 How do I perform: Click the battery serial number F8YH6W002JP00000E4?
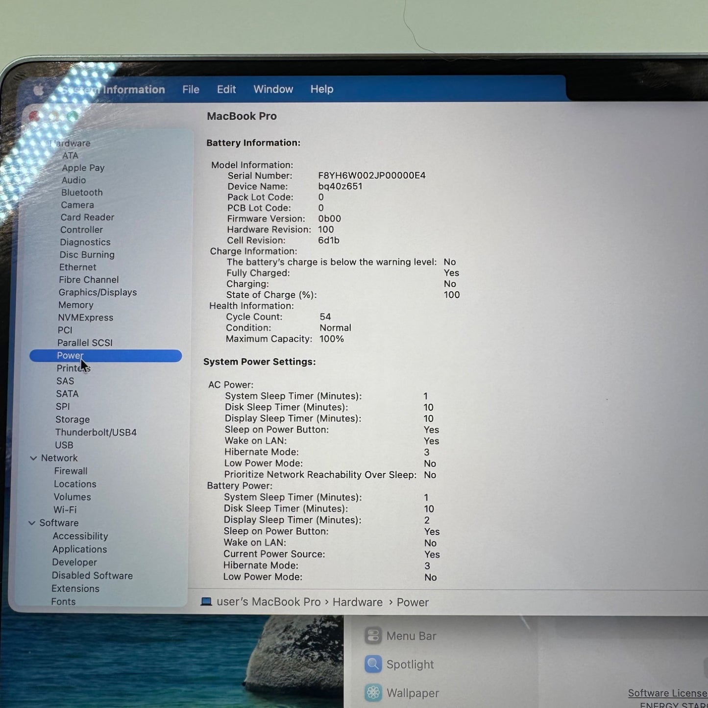click(x=372, y=175)
